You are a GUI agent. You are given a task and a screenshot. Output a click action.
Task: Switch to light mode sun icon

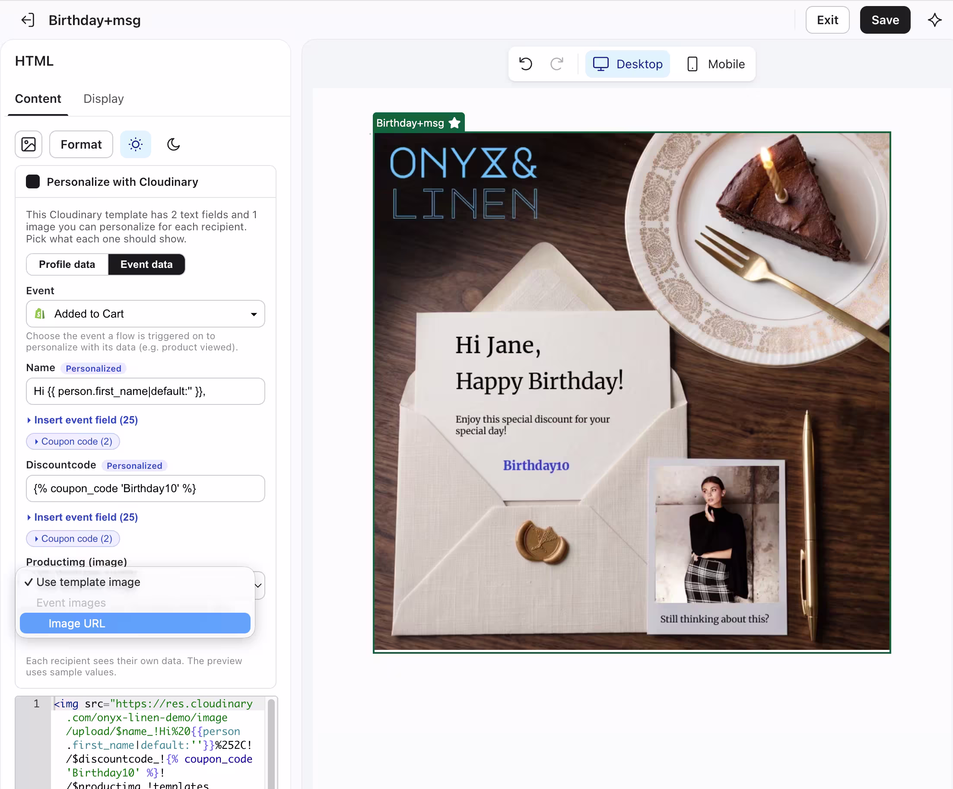[x=135, y=144]
